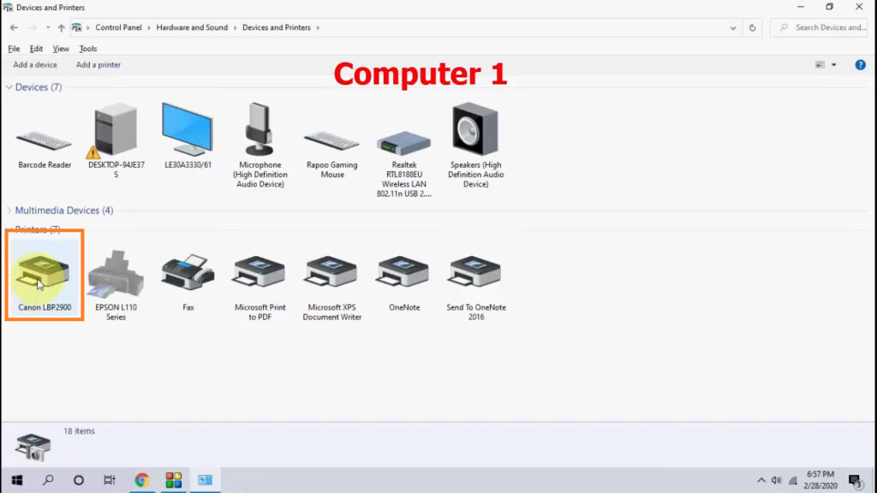Open the Tools menu
The height and width of the screenshot is (493, 877).
pyautogui.click(x=88, y=48)
